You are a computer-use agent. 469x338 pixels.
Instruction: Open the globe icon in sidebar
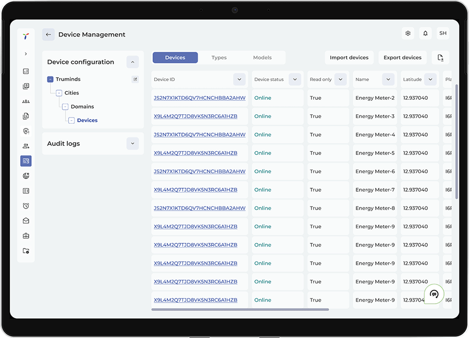26,176
